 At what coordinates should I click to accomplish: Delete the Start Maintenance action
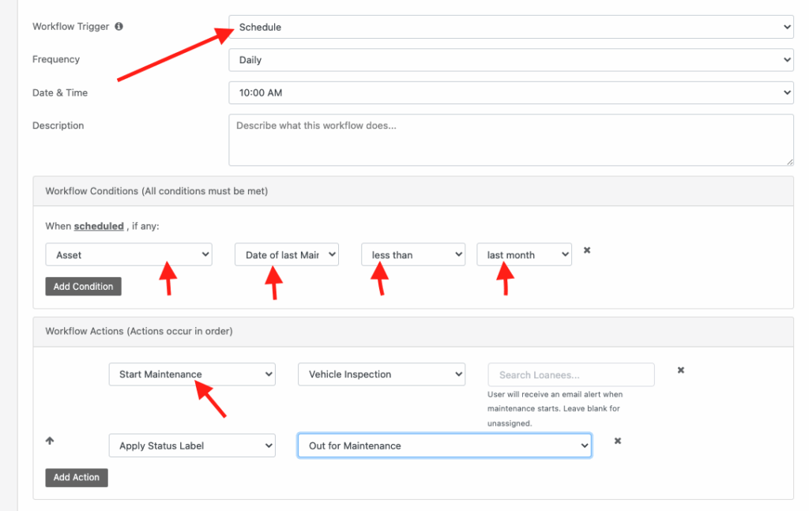(x=680, y=369)
